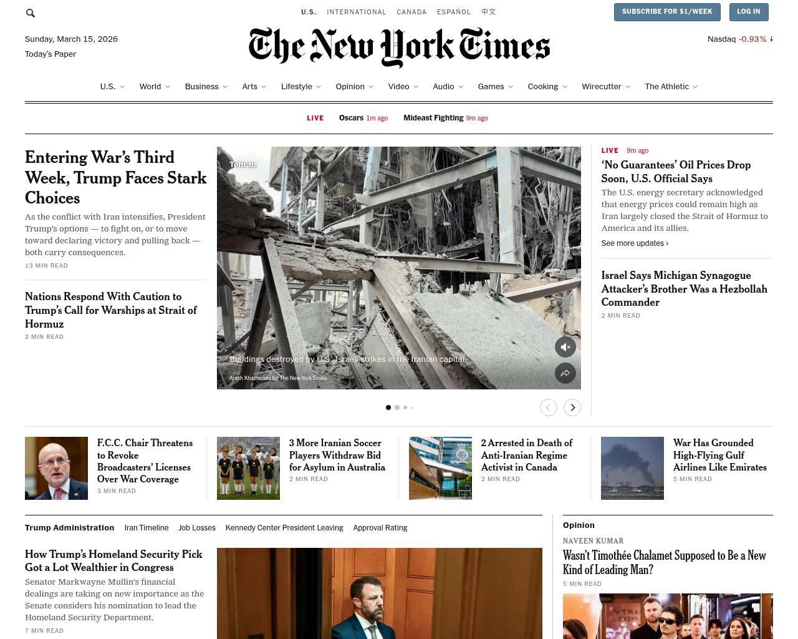Select the second carousel pagination dot
Screen dimensions: 798x639
pos(397,407)
